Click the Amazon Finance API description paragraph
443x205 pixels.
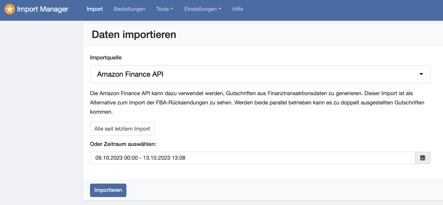click(257, 103)
